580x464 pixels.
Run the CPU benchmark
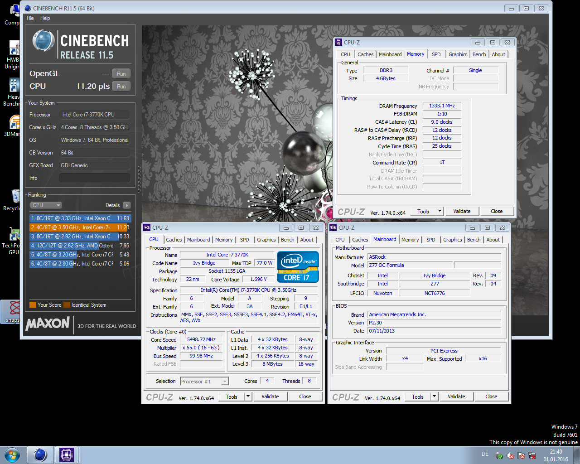pyautogui.click(x=121, y=87)
